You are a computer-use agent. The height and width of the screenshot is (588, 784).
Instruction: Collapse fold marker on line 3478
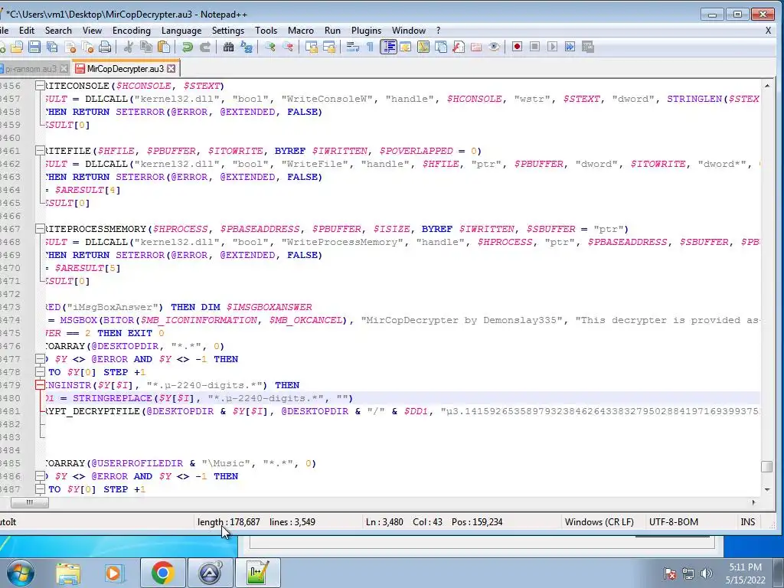40,372
